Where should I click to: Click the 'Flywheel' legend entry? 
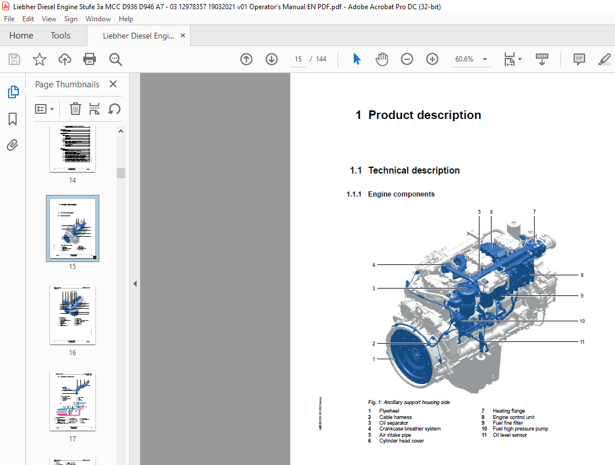(389, 411)
